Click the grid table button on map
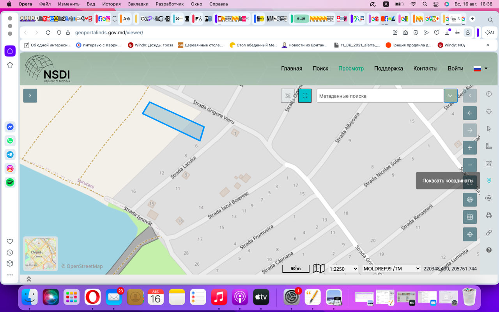The image size is (499, 312). [470, 217]
